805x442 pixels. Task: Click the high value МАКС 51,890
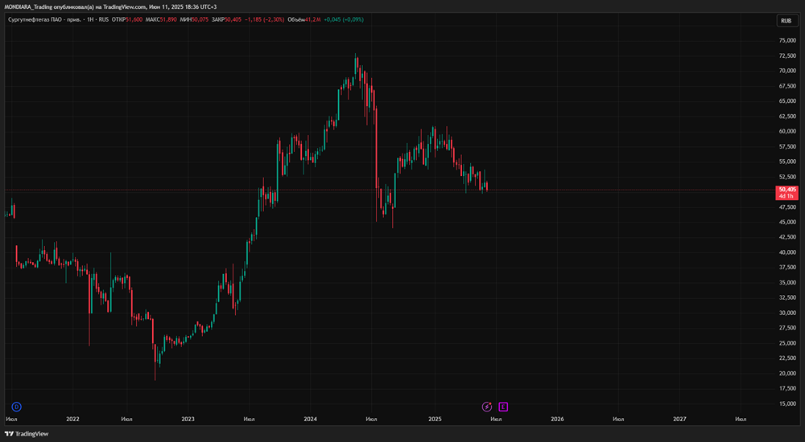(x=161, y=19)
